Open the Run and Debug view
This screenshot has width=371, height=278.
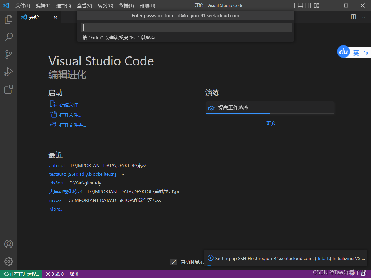(9, 72)
